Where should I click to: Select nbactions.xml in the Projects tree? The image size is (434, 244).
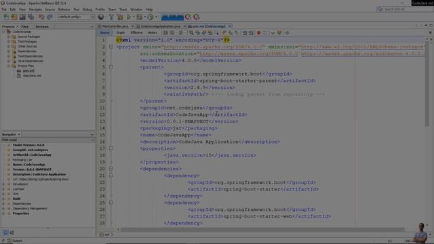tap(32, 76)
